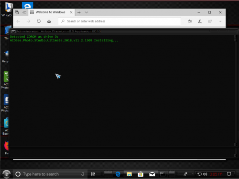Select the Welcome to Windows tab
The width and height of the screenshot is (239, 179).
point(50,12)
